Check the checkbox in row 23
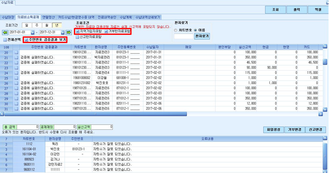The image size is (329, 173). pos(16,68)
